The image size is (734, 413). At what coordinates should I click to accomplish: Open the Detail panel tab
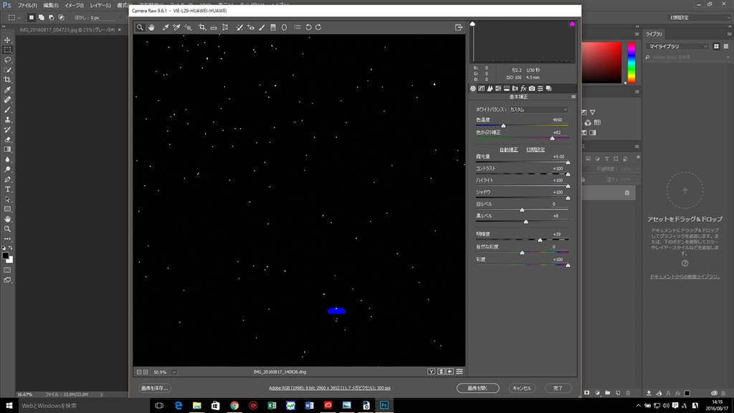coord(490,88)
